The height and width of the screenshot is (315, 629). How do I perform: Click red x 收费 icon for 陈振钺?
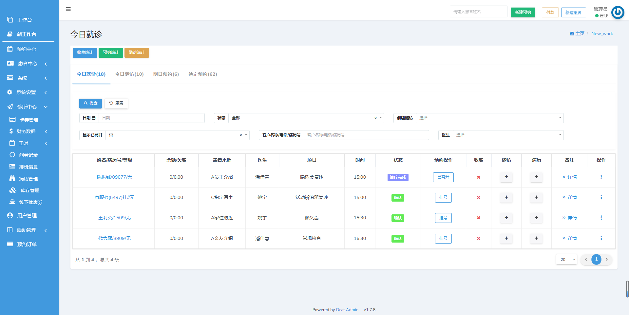[479, 177]
